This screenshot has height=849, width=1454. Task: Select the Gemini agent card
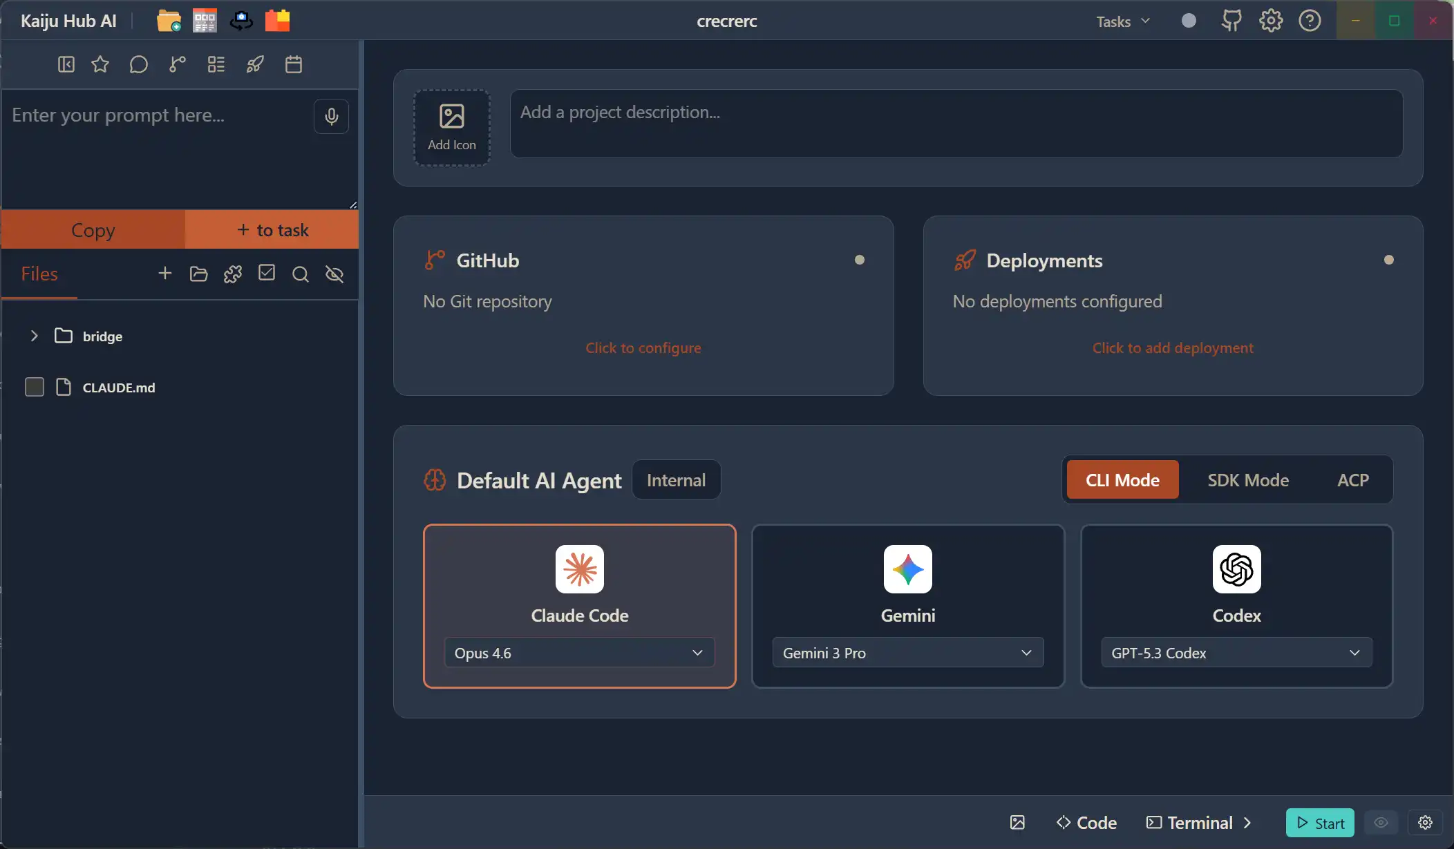pos(908,606)
